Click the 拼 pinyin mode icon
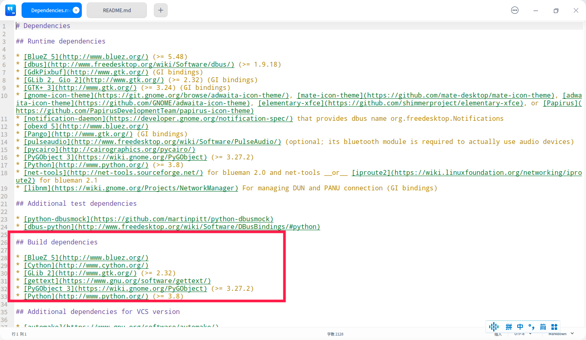The height and width of the screenshot is (340, 586). pos(509,327)
